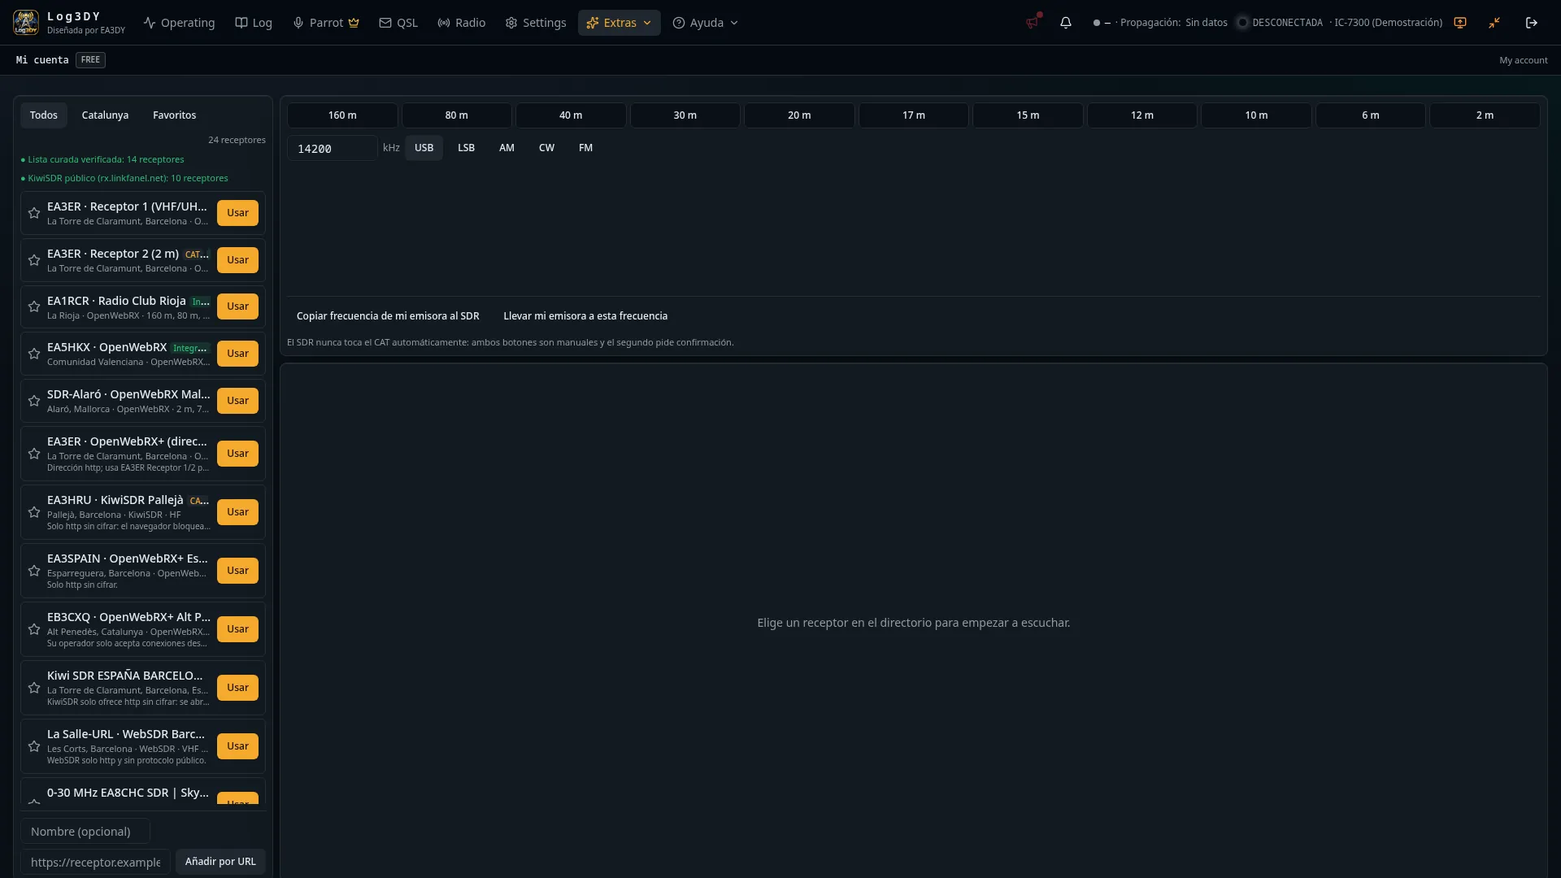Select the 12 m band
Viewport: 1561px width, 878px height.
click(1142, 115)
